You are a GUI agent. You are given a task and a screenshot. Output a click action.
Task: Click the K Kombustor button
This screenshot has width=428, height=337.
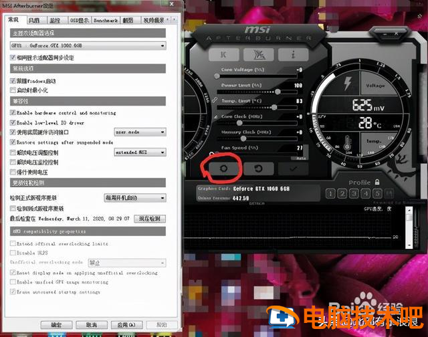pyautogui.click(x=223, y=55)
